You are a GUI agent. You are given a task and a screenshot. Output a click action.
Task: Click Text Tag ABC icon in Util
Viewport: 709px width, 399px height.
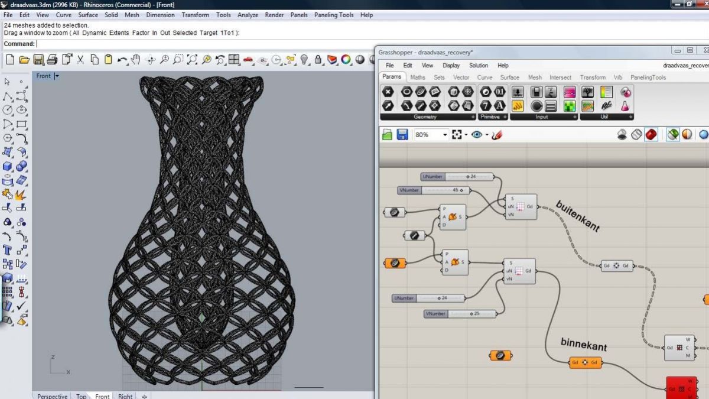606,106
